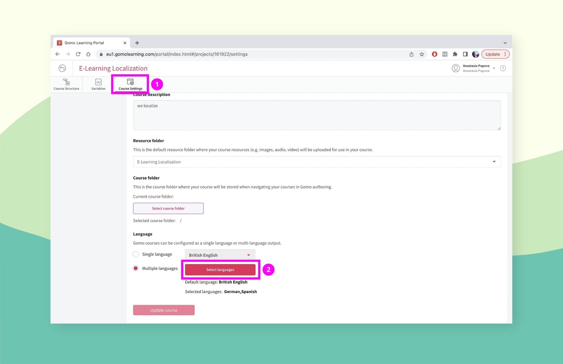Bookmark the page with the star icon
This screenshot has width=563, height=364.
coord(422,54)
